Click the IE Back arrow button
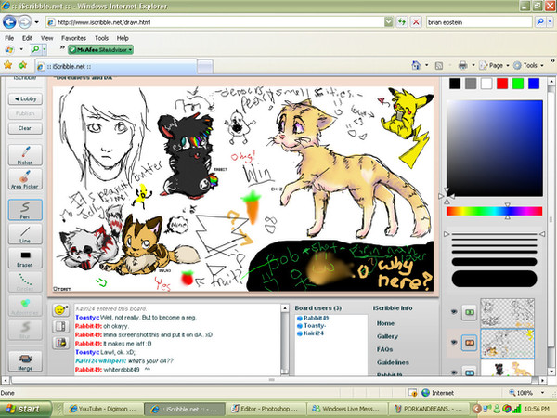This screenshot has width=557, height=418. pos(9,22)
